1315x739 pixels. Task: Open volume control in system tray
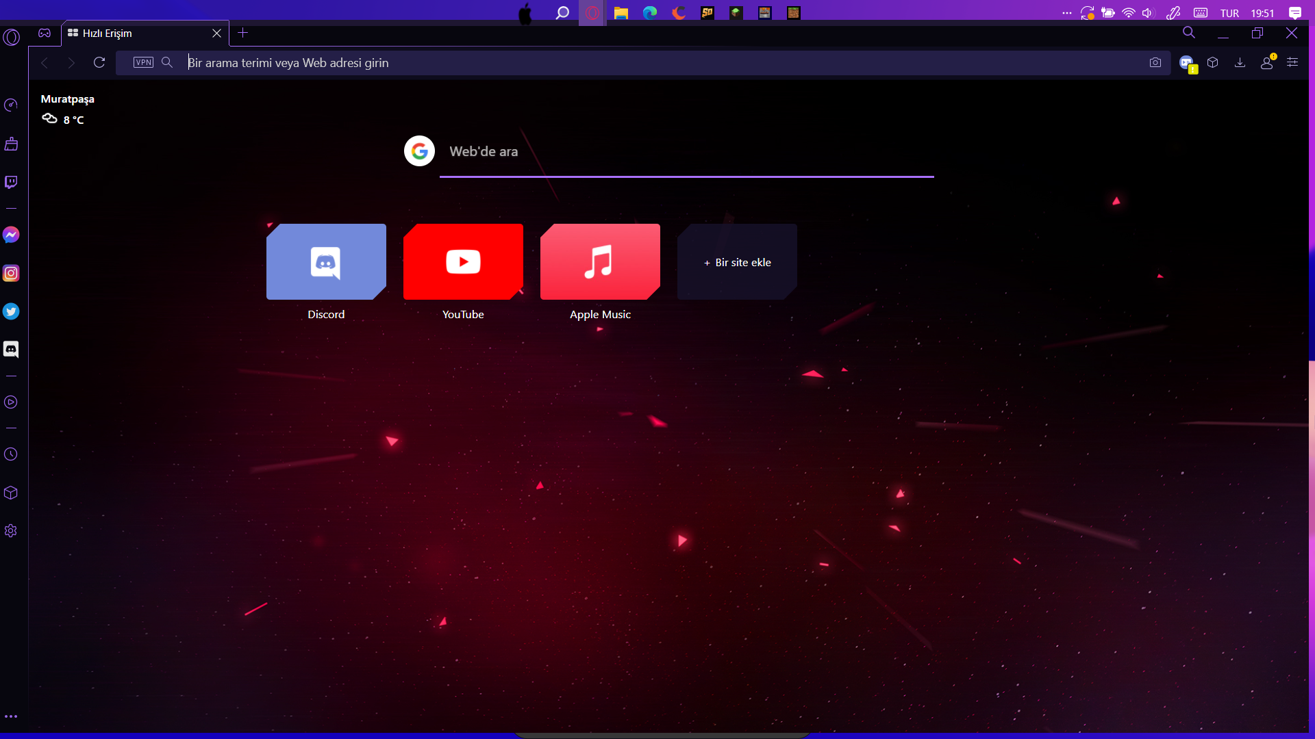click(x=1149, y=13)
